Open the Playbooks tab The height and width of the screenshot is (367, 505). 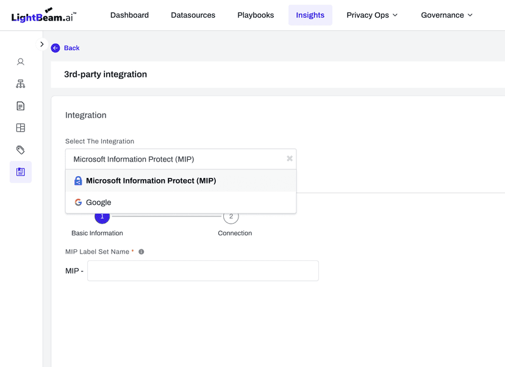click(x=256, y=15)
